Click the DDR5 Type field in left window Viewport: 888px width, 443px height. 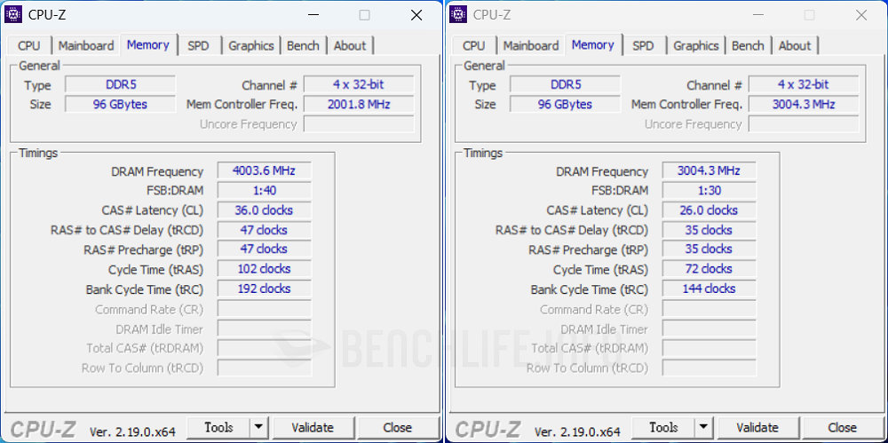[x=121, y=85]
